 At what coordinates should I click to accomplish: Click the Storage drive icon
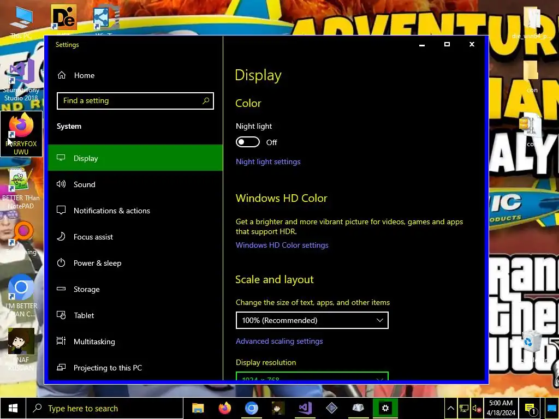(61, 289)
